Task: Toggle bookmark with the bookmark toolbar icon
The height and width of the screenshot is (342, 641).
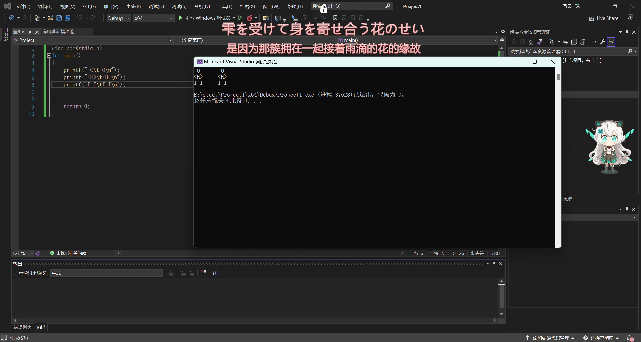Action: point(335,18)
